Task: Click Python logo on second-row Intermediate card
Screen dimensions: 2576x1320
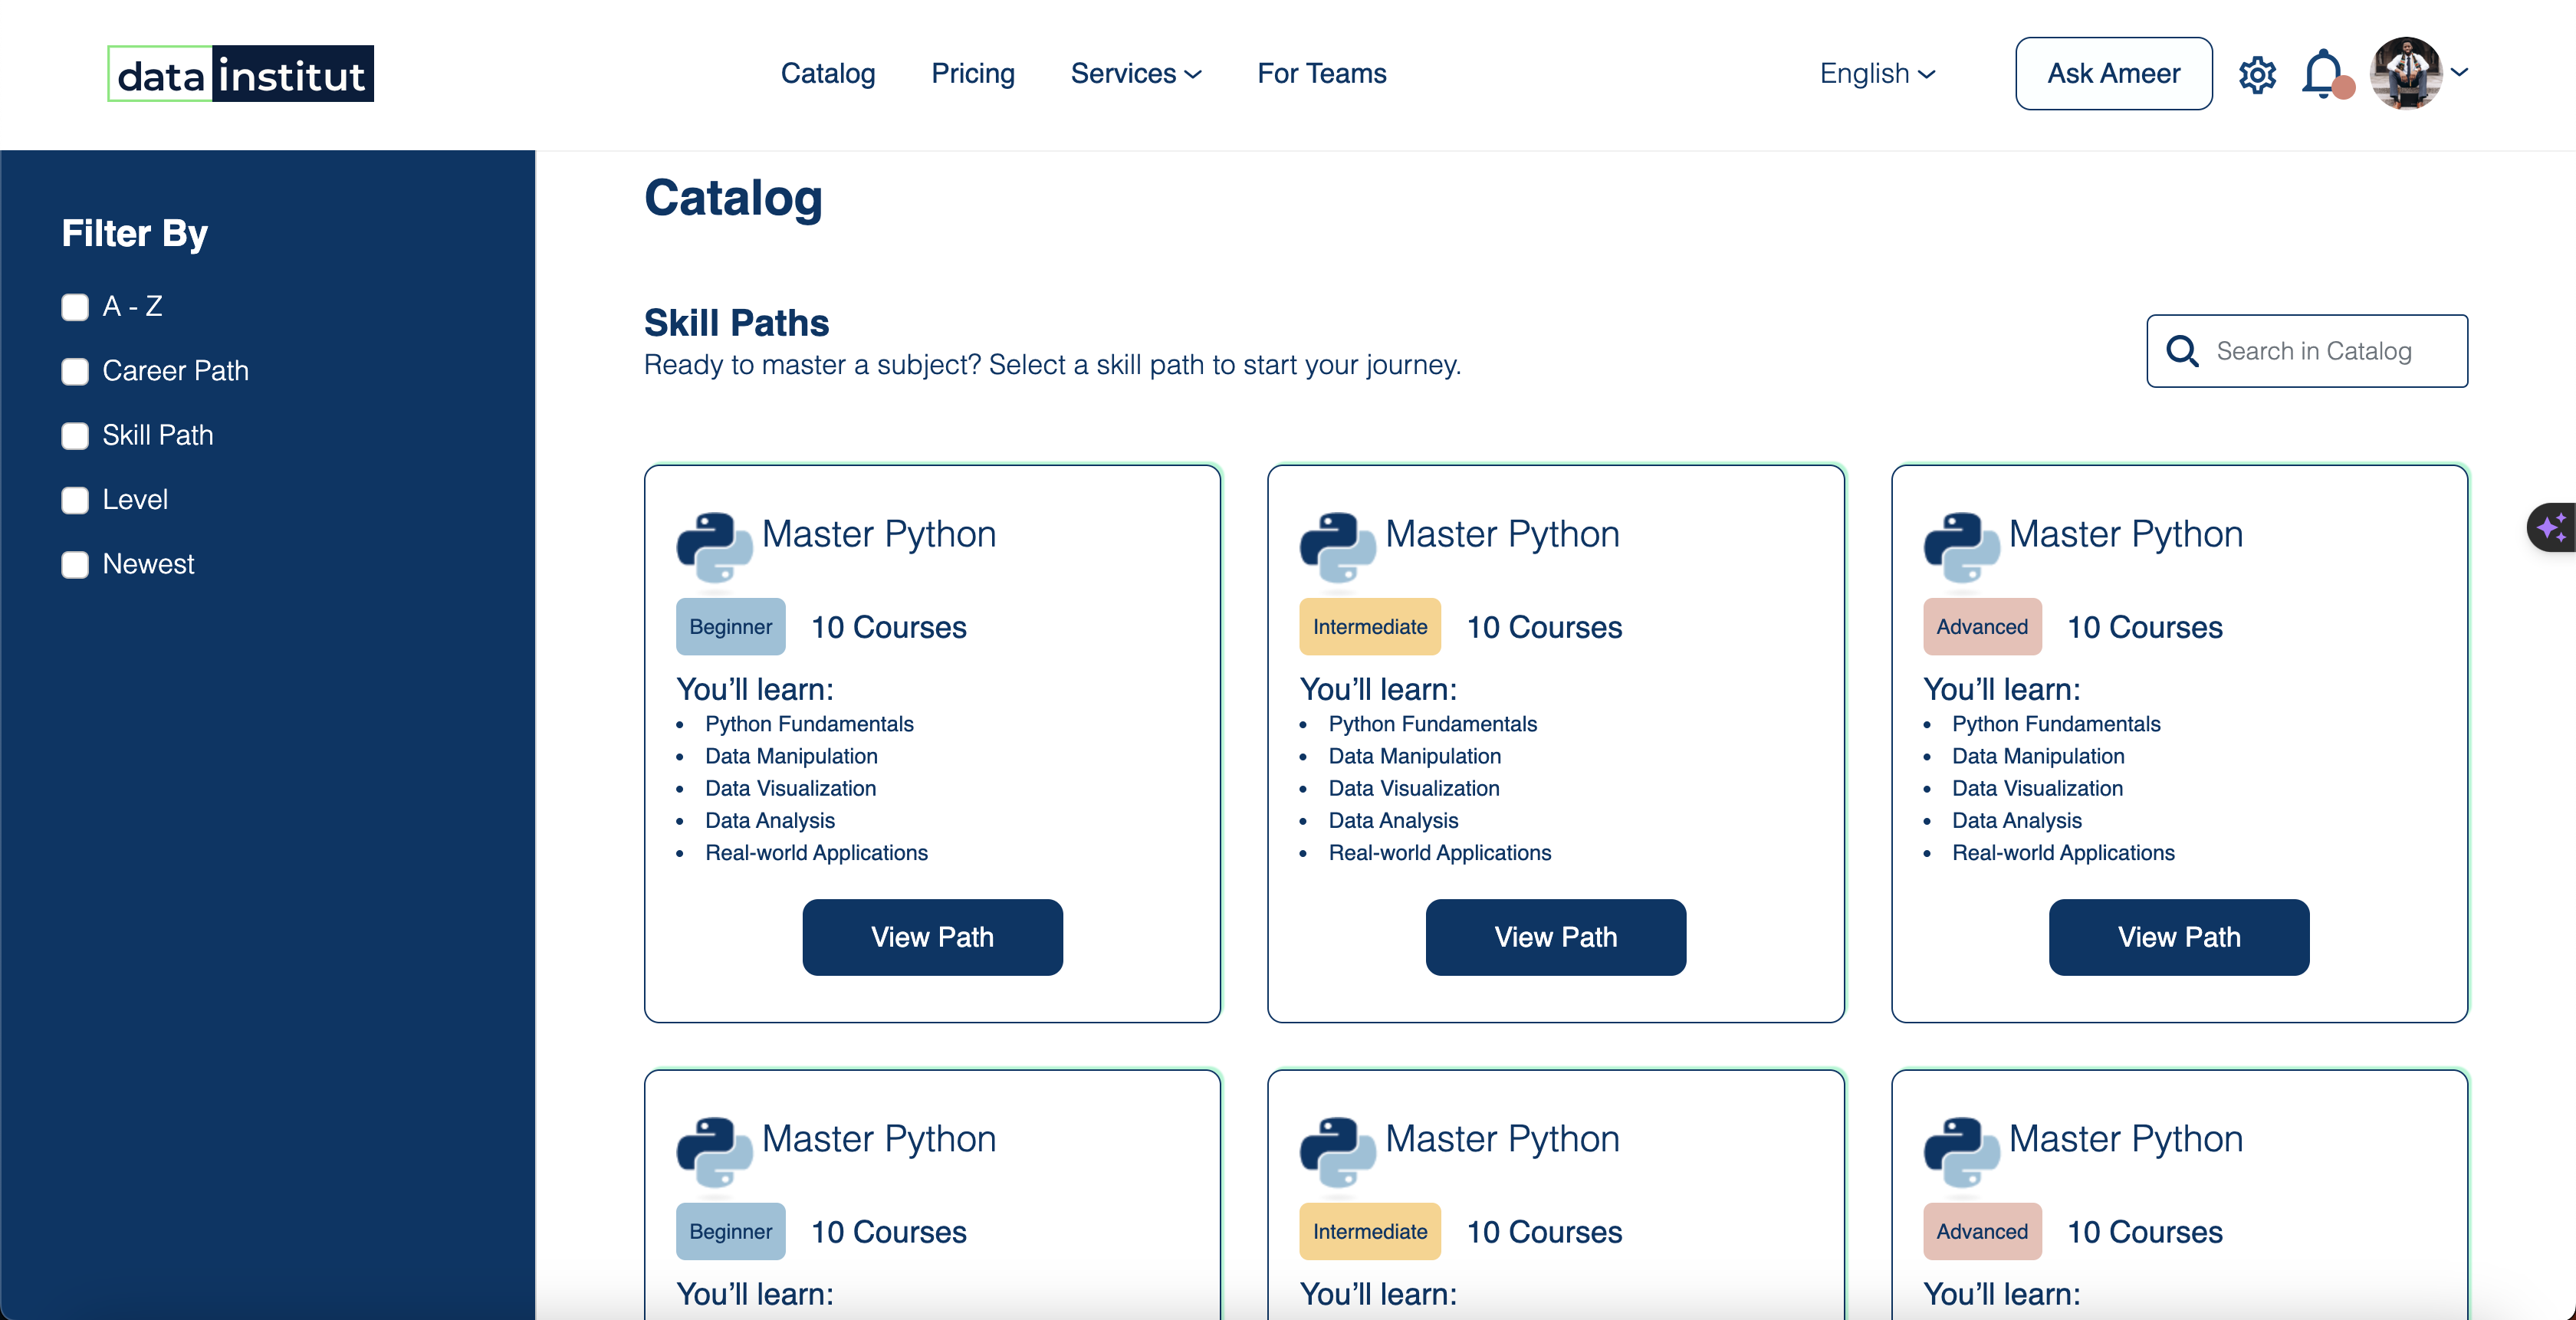Action: [x=1337, y=1152]
